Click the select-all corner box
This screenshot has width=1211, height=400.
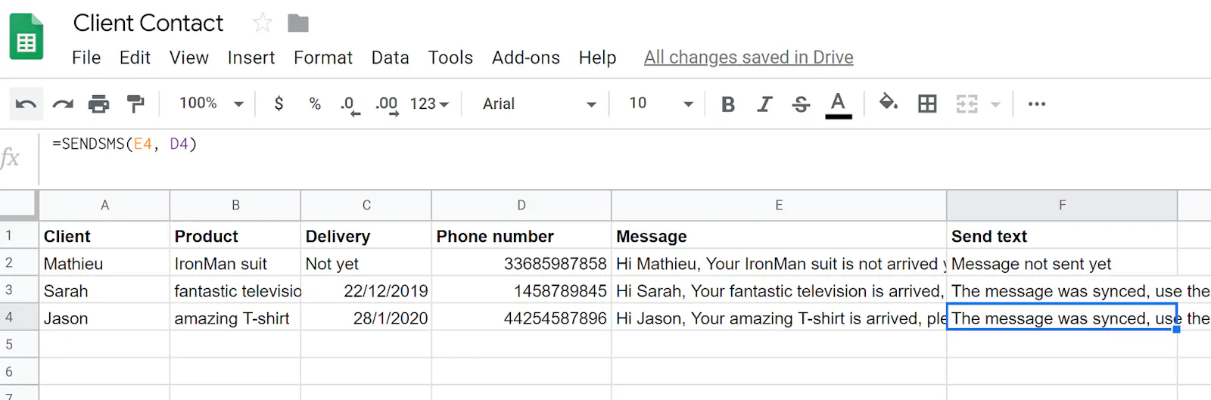click(x=19, y=205)
